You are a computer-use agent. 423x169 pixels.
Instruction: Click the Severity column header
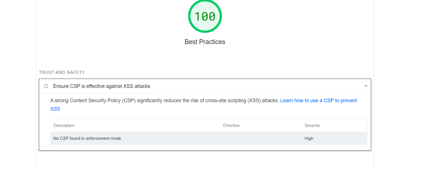pyautogui.click(x=312, y=125)
